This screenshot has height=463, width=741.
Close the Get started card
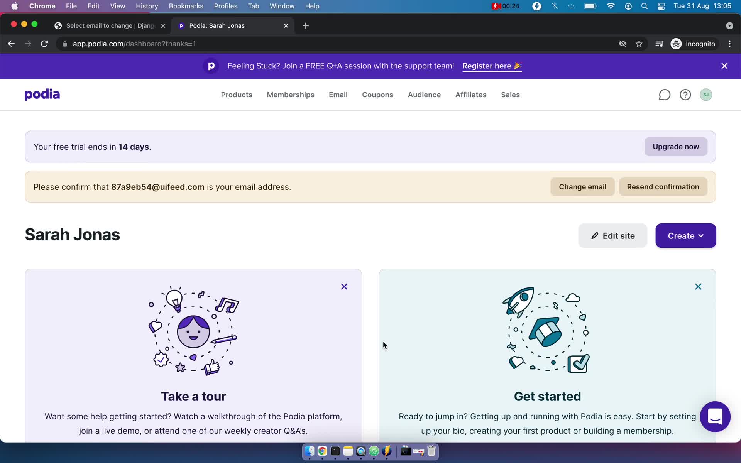698,286
